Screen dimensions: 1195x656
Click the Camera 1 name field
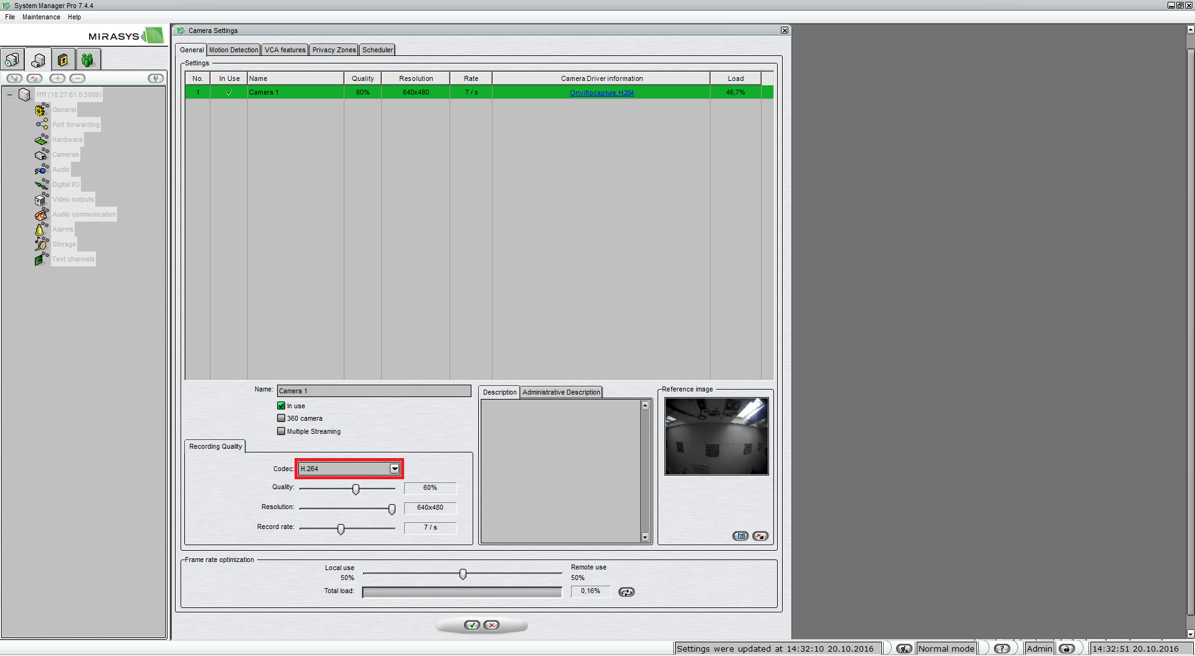point(374,391)
